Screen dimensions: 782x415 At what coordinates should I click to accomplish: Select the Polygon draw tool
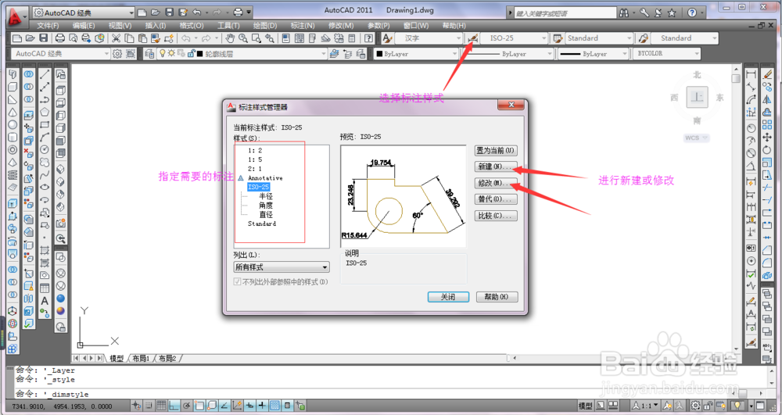(45, 112)
